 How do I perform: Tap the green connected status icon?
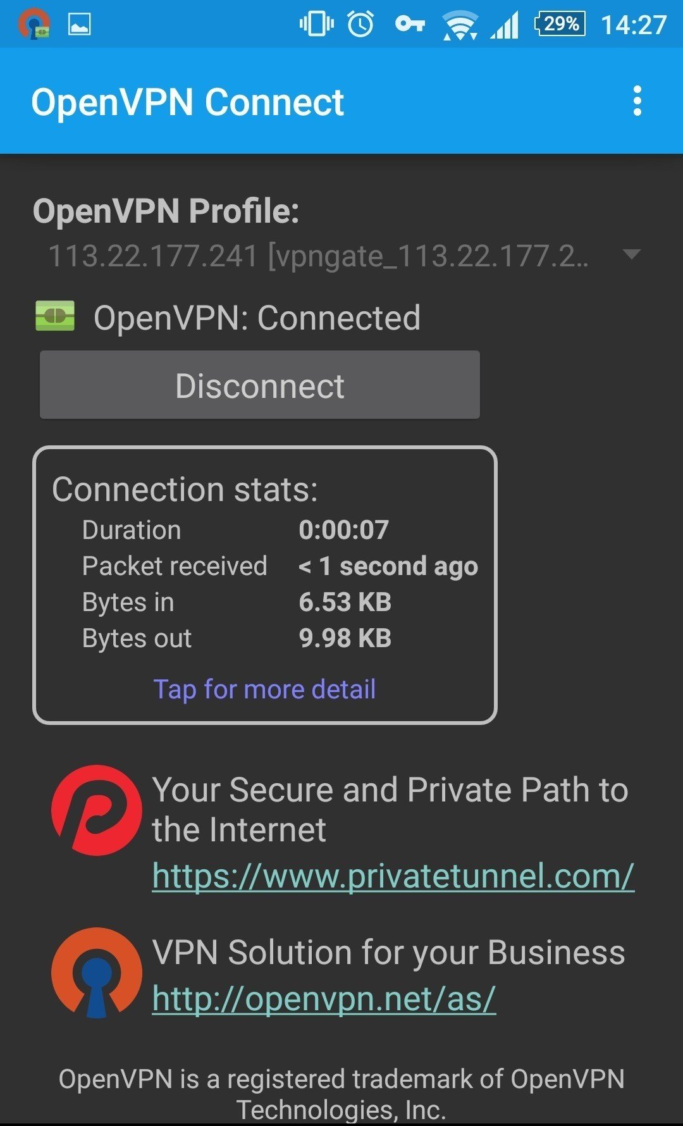coord(55,316)
